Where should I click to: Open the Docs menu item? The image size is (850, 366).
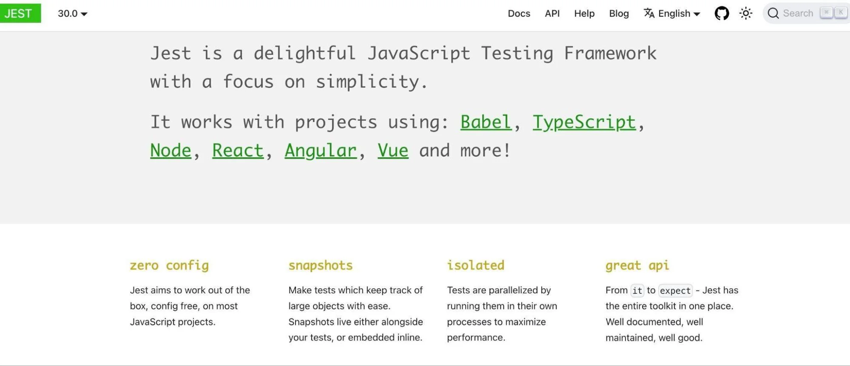pyautogui.click(x=519, y=14)
